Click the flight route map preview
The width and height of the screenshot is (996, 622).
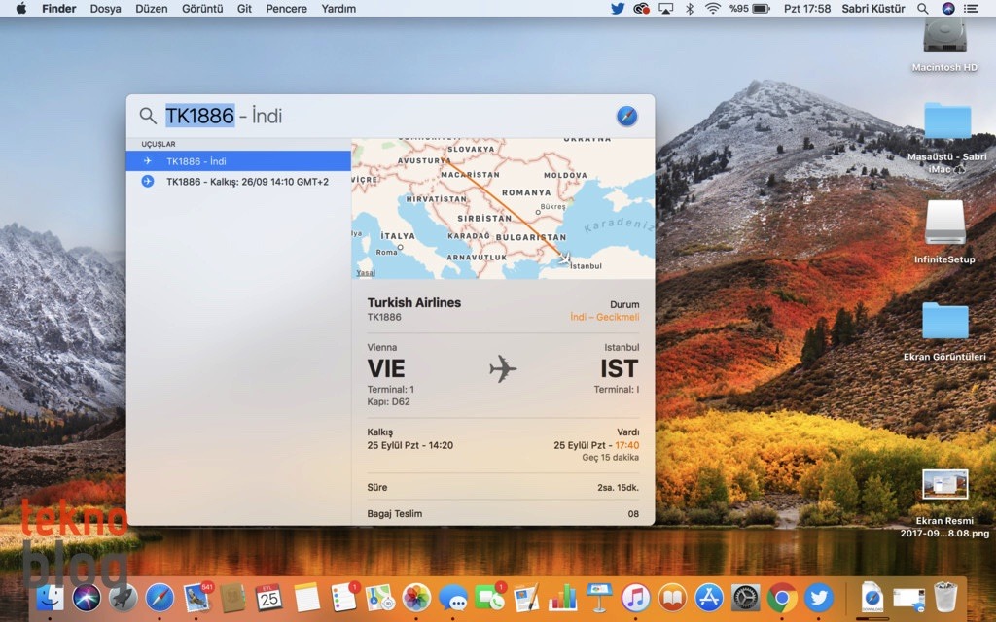[503, 208]
